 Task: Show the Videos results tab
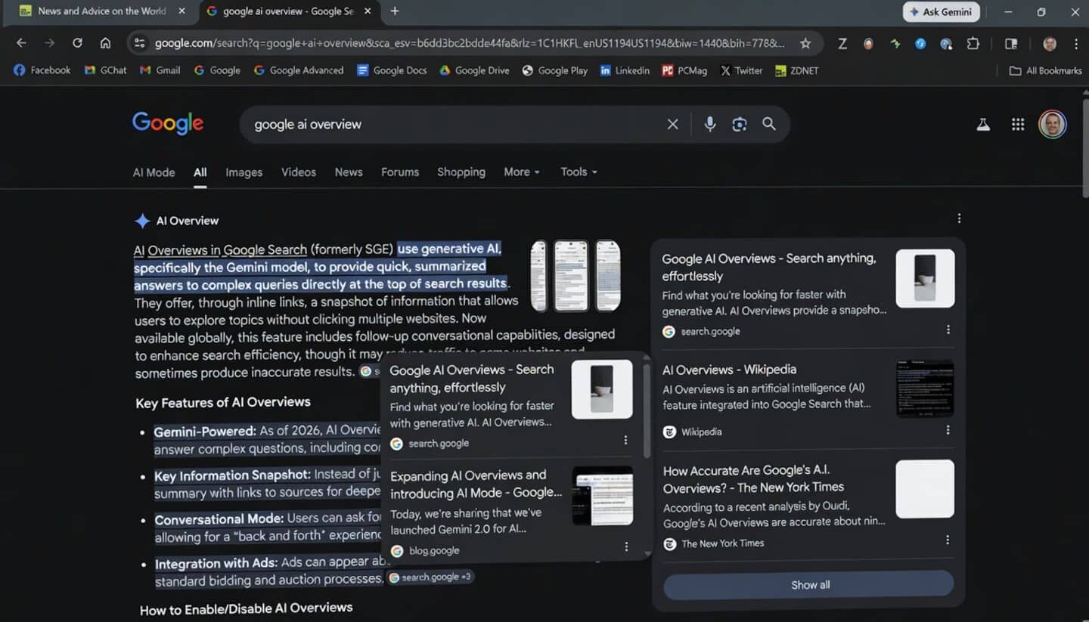pos(299,172)
